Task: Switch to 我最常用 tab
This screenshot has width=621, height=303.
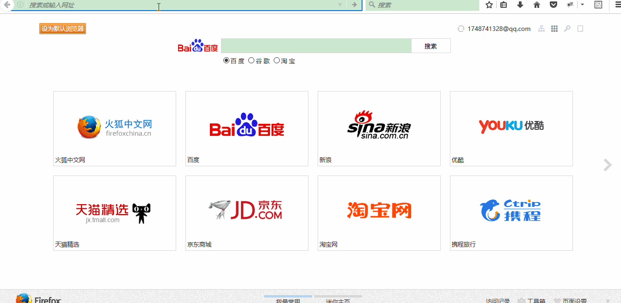Action: tap(288, 300)
